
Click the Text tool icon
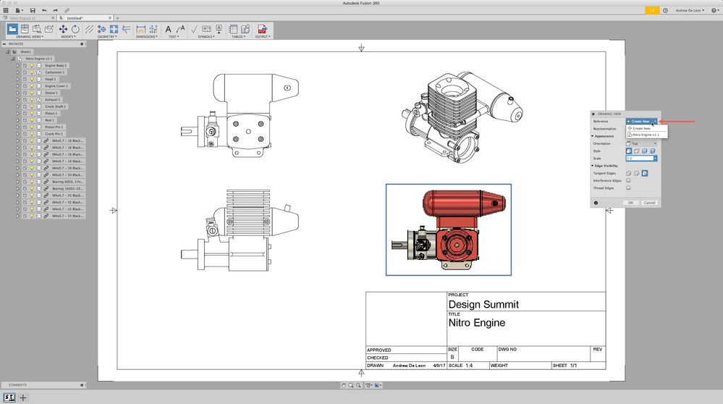tap(169, 29)
